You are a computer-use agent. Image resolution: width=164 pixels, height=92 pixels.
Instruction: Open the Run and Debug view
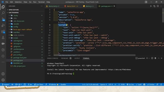pos(3,25)
